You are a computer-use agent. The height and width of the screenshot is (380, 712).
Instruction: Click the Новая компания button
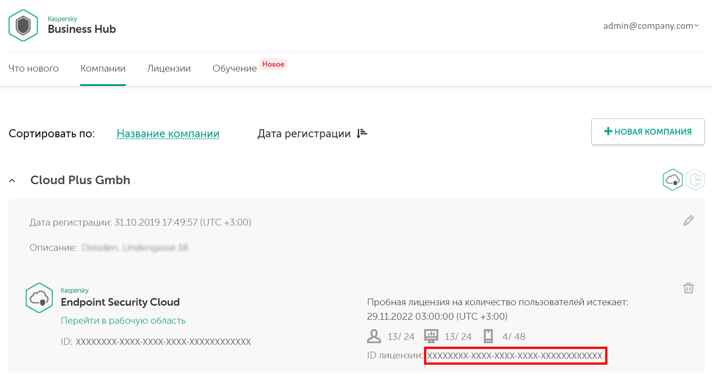[x=648, y=131]
